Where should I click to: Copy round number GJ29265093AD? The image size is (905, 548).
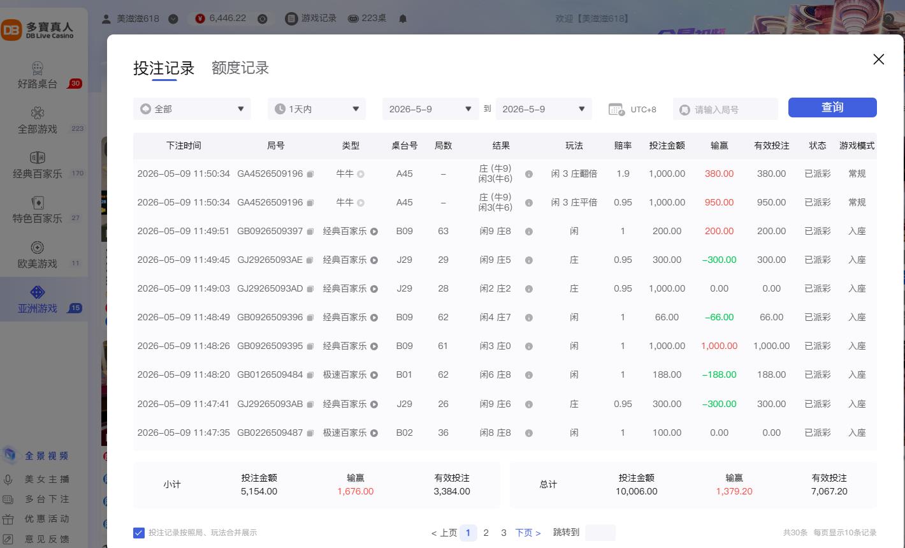(310, 289)
